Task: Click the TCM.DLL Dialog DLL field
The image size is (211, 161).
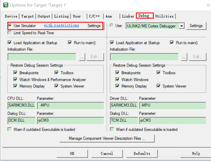Action: [124, 121]
